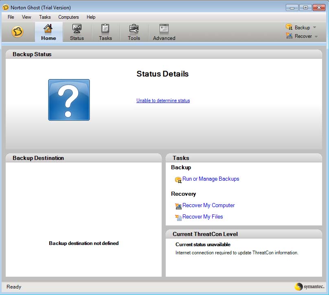The image size is (329, 295).
Task: Open the Tasks menu in menu bar
Action: click(45, 17)
